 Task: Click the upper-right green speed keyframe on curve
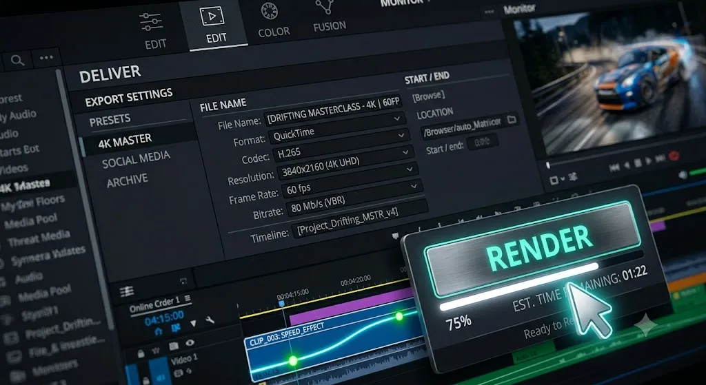pyautogui.click(x=399, y=316)
